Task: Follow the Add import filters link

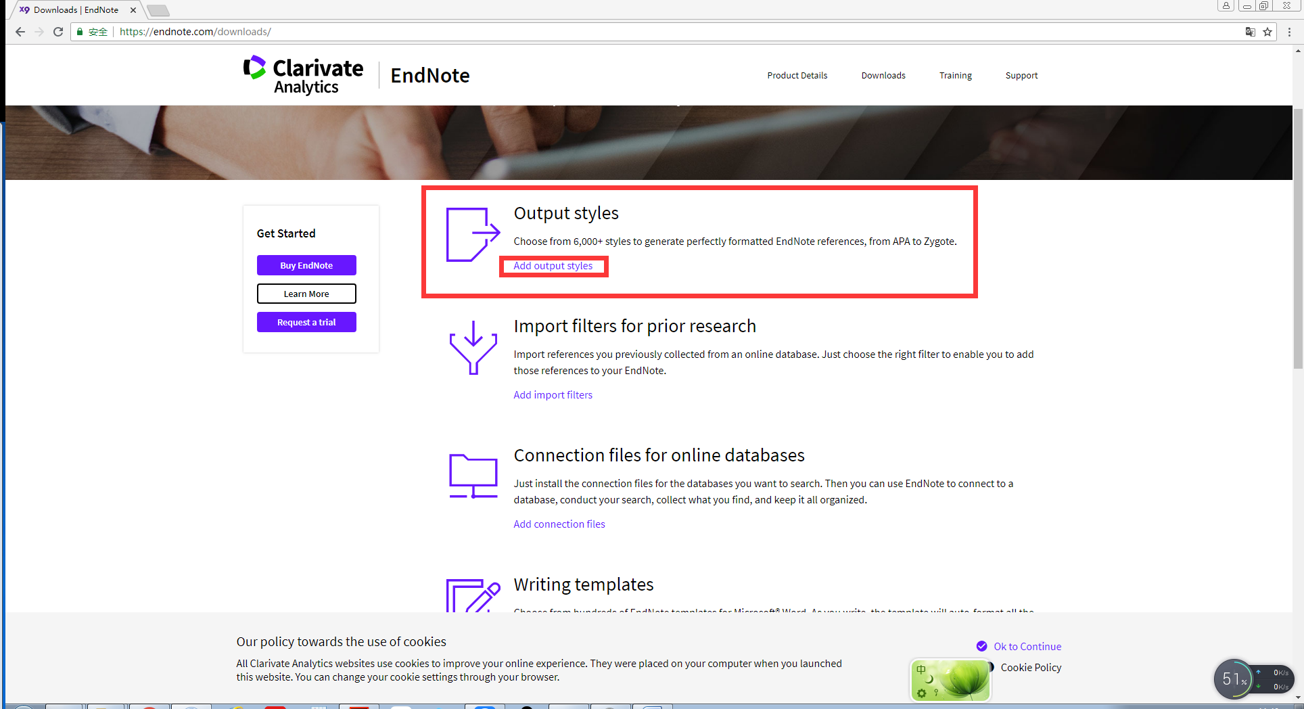Action: [x=553, y=395]
